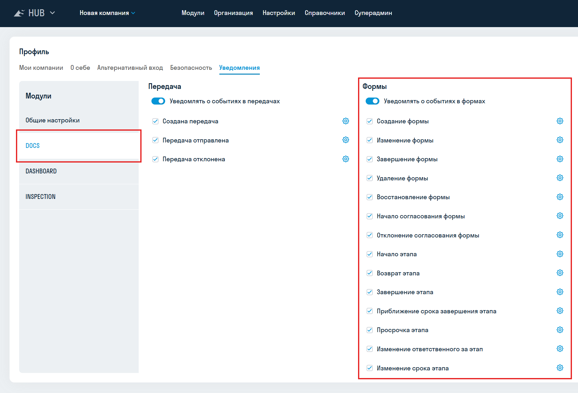
Task: Uncheck the 'Передача отклонена' checkbox
Action: point(156,159)
